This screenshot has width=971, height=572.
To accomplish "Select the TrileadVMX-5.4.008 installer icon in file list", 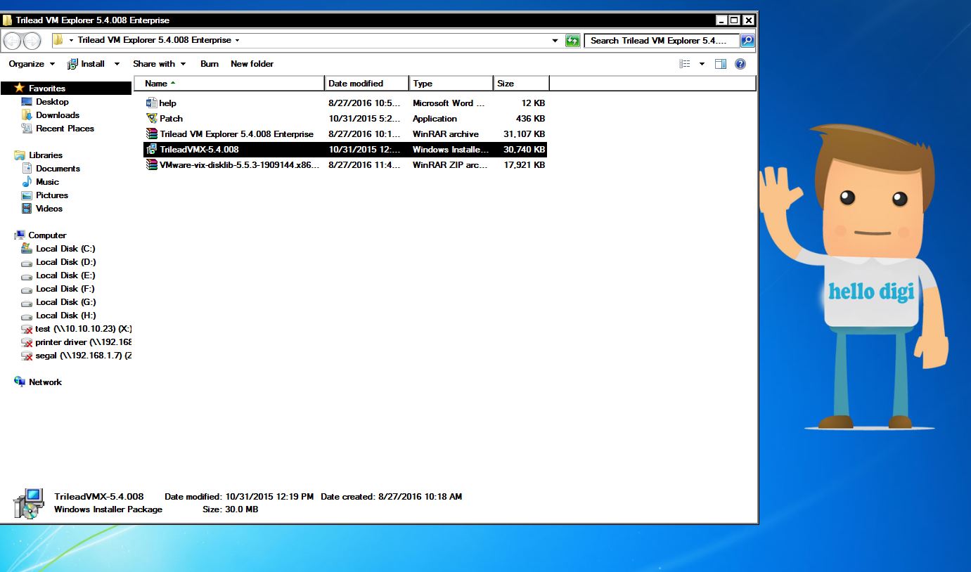I will 151,150.
